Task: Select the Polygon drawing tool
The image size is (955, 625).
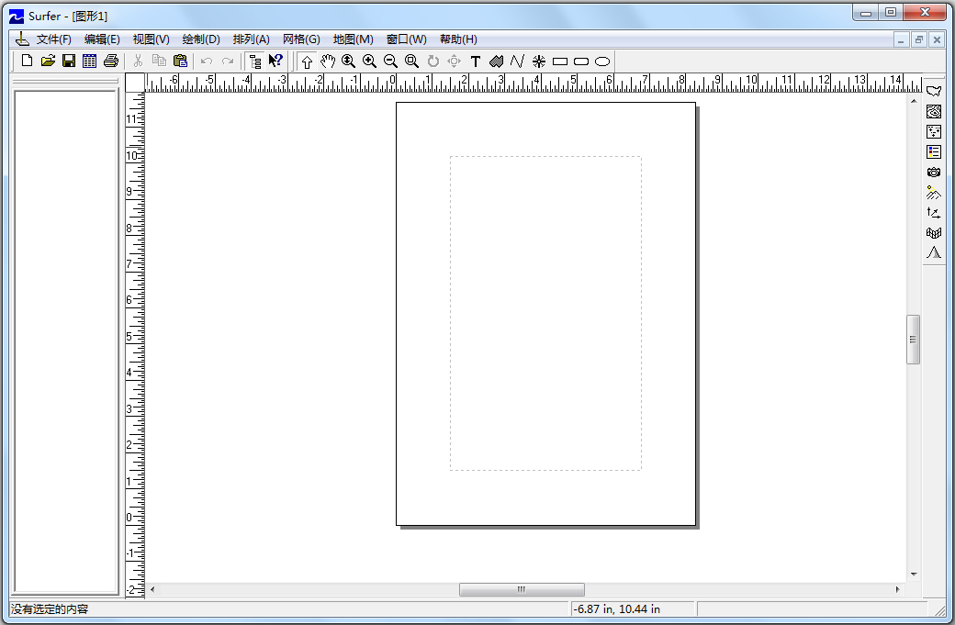Action: (497, 61)
